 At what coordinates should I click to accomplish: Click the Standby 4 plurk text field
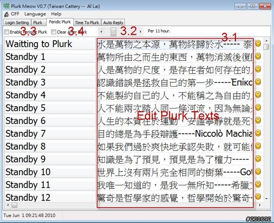pos(175,95)
